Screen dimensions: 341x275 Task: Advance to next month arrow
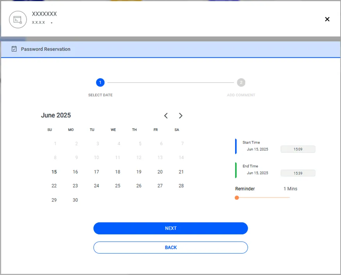(180, 115)
